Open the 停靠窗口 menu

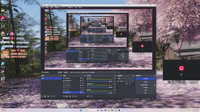coord(57,7)
